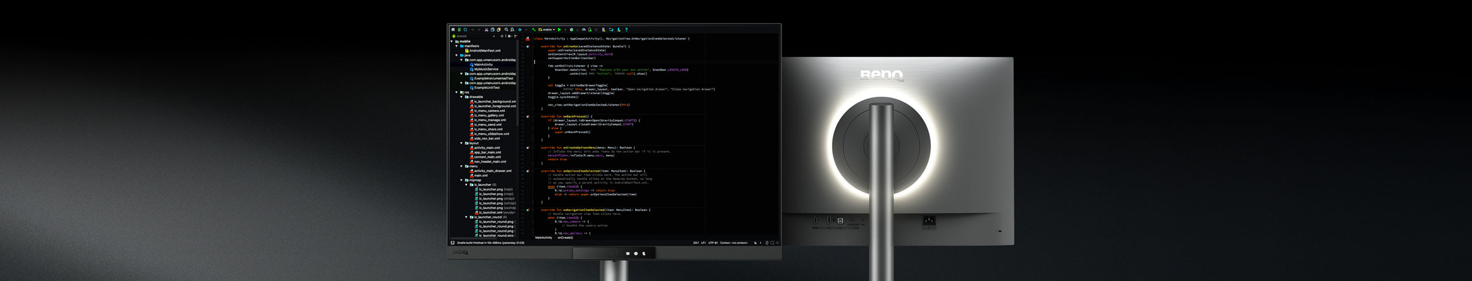Screen dimensions: 1472x281
Task: Open activity_main.xml under layout folder
Action: coord(486,147)
